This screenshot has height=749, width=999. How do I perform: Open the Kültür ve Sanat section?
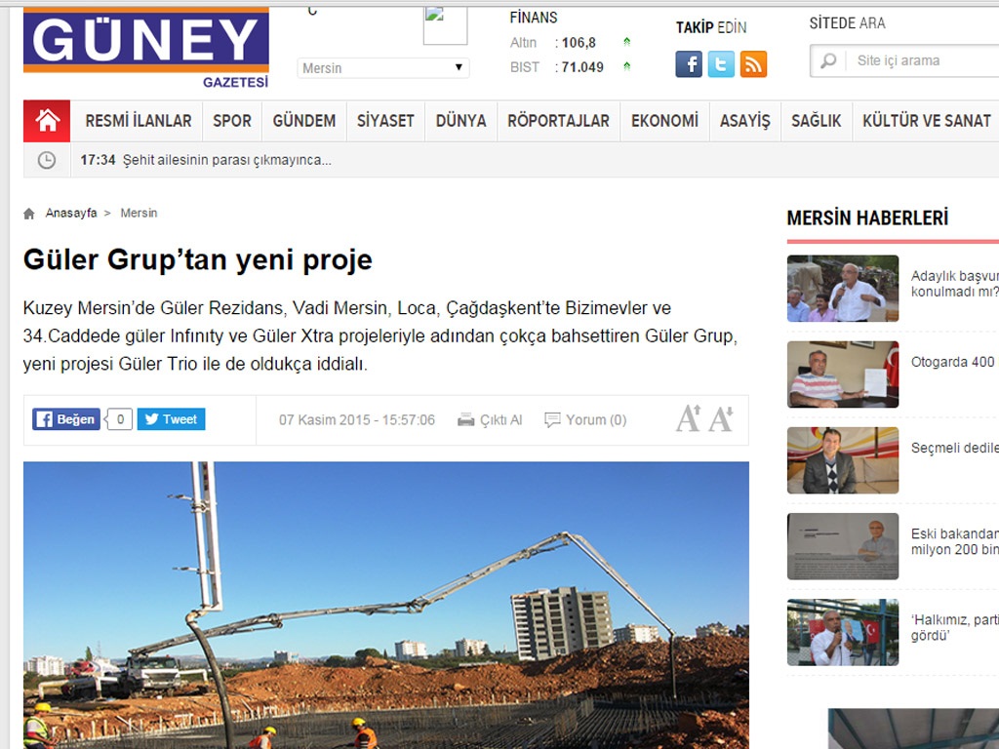point(927,121)
